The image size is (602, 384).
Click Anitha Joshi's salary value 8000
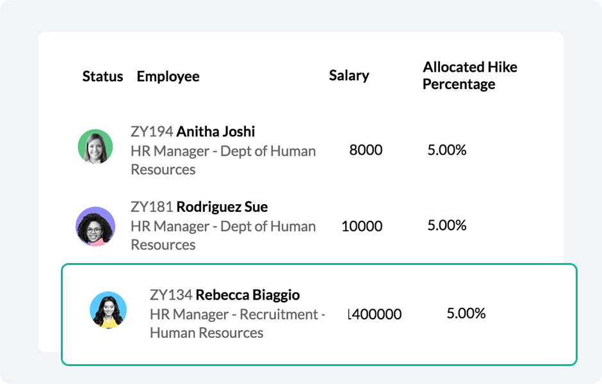pyautogui.click(x=366, y=150)
